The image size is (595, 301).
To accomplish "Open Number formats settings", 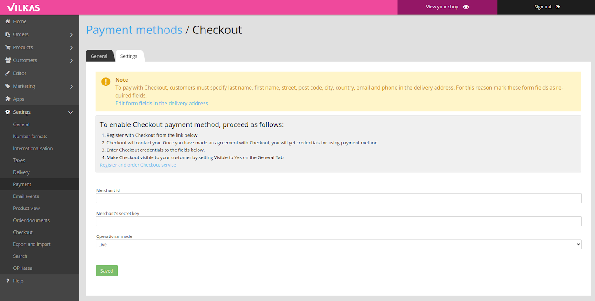I will [30, 137].
